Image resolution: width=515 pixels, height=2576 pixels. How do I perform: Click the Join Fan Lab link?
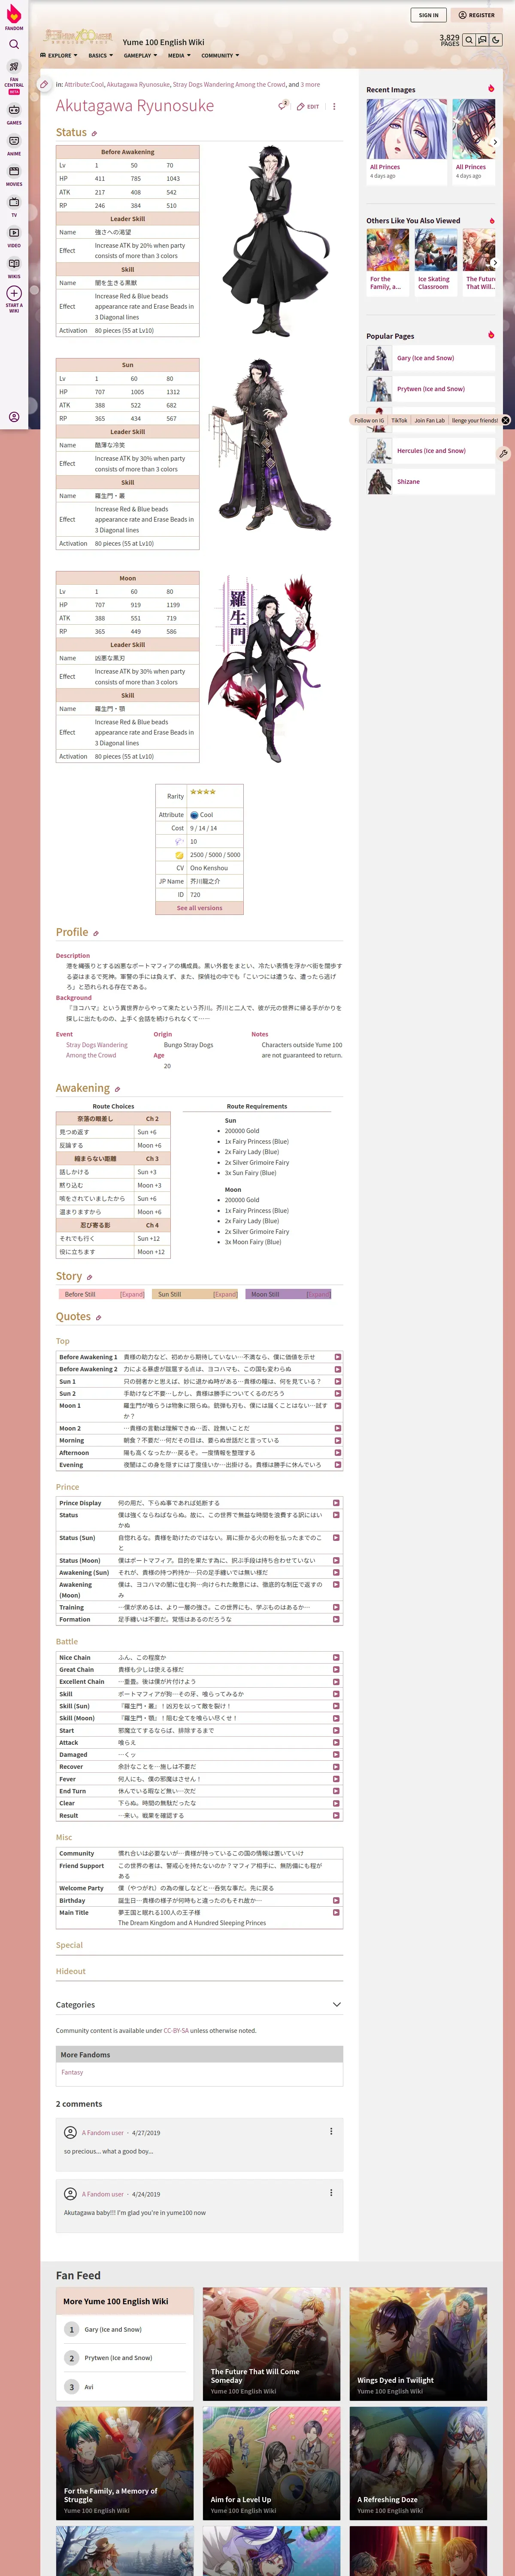pos(430,420)
